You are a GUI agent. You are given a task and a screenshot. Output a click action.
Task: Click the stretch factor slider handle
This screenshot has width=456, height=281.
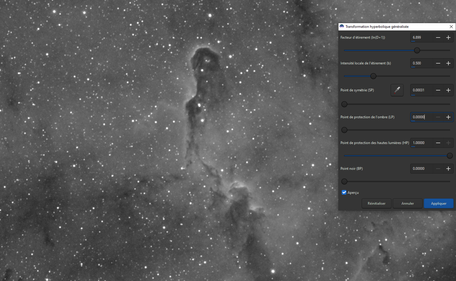click(417, 50)
